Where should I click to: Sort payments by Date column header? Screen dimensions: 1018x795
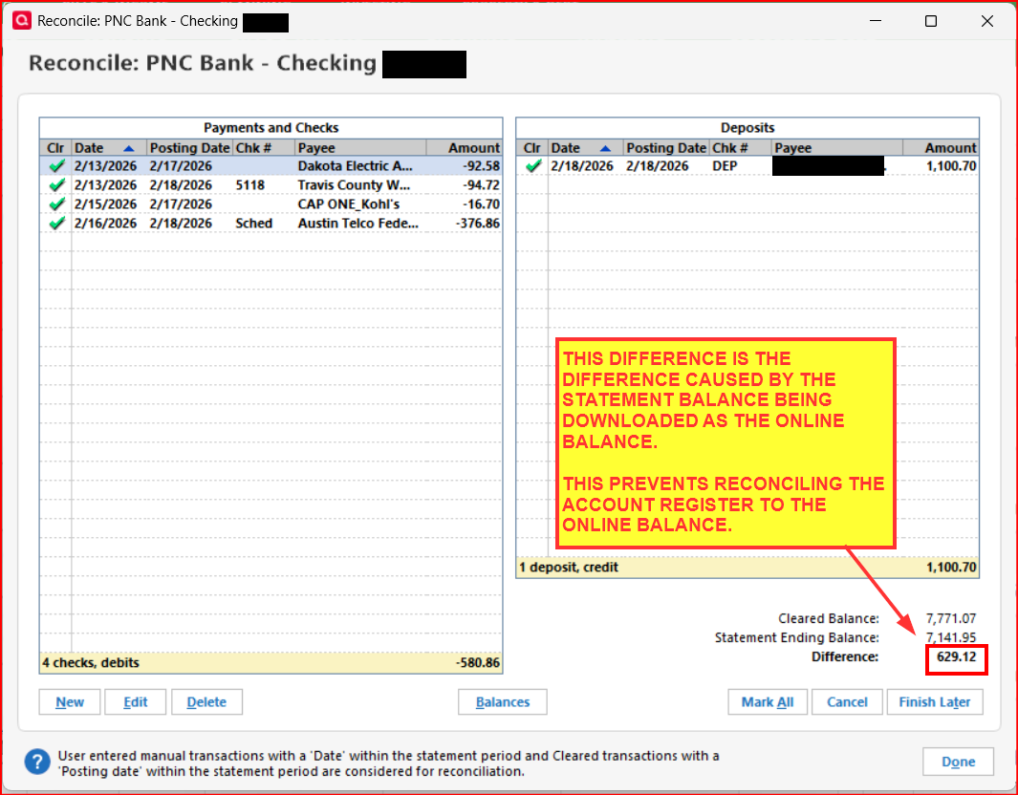109,148
